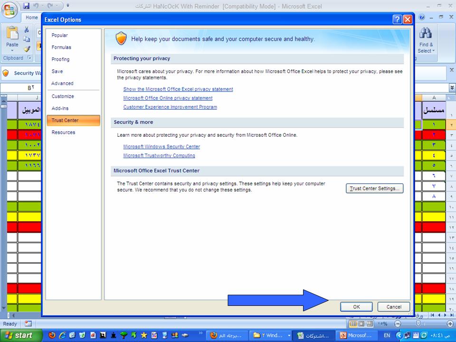This screenshot has height=342, width=456.
Task: Select the Save options category
Action: (x=57, y=71)
